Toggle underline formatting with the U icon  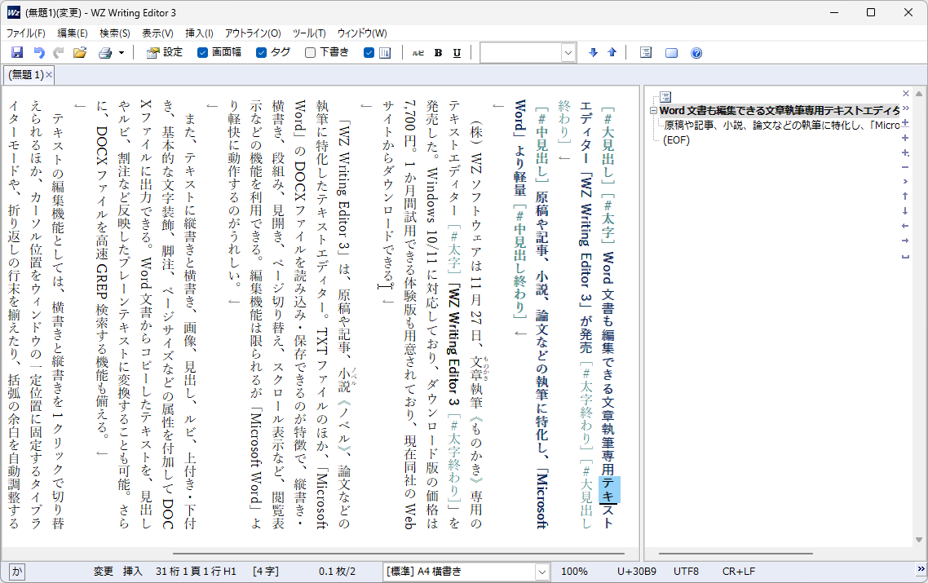coord(456,52)
